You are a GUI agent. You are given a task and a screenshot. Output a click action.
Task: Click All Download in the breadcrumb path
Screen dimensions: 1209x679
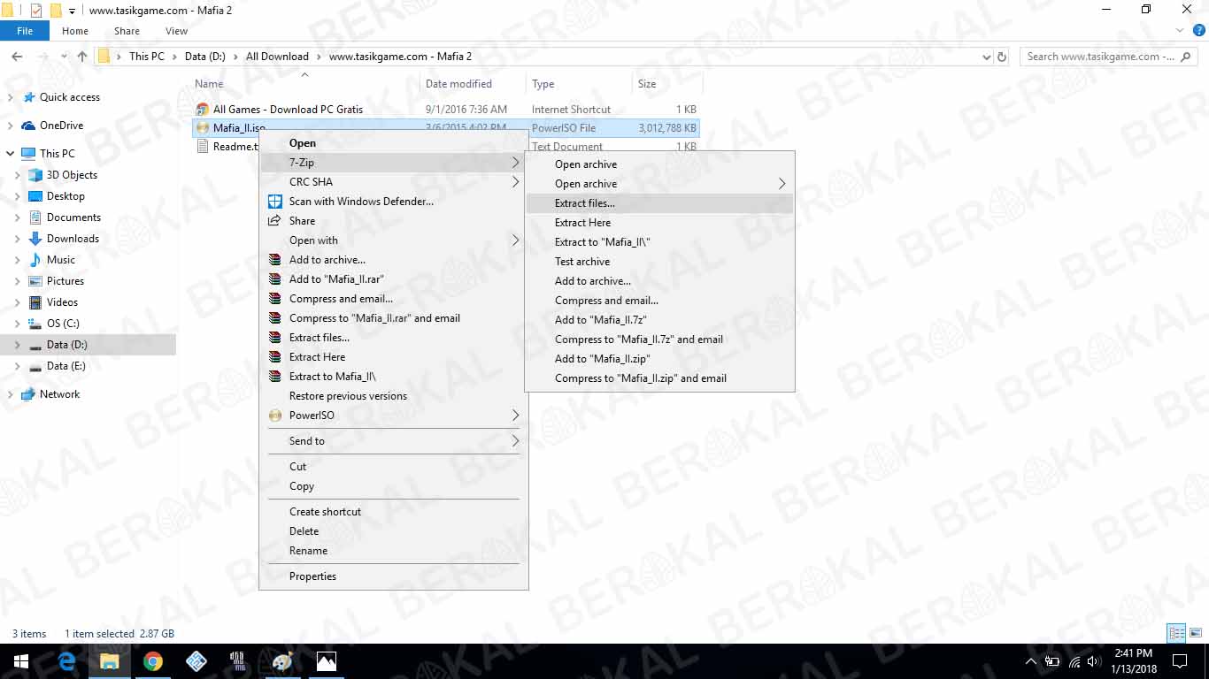tap(277, 57)
